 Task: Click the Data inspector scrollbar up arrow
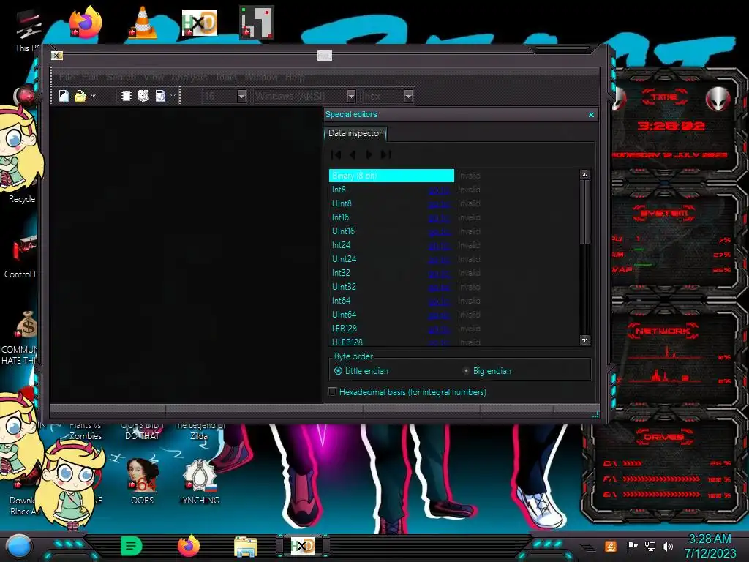coord(584,175)
